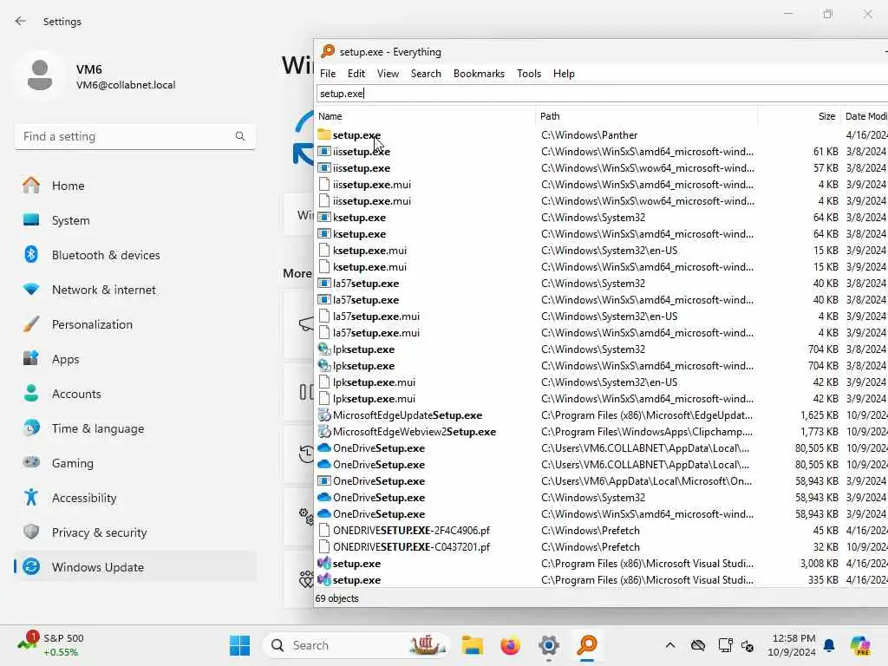Select System in Settings sidebar
The width and height of the screenshot is (888, 666).
134,220
